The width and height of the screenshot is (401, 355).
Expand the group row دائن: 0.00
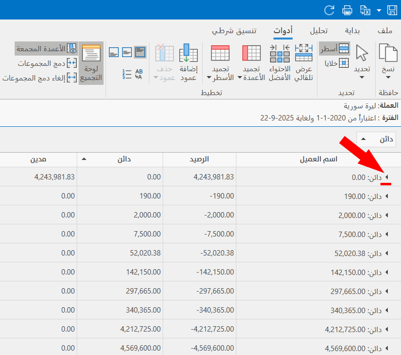pos(387,177)
